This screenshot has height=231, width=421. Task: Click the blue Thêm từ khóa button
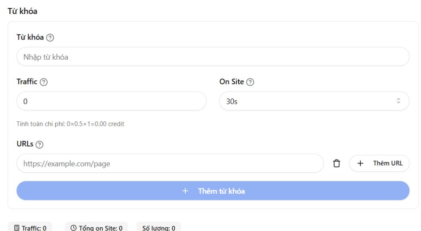pyautogui.click(x=213, y=191)
